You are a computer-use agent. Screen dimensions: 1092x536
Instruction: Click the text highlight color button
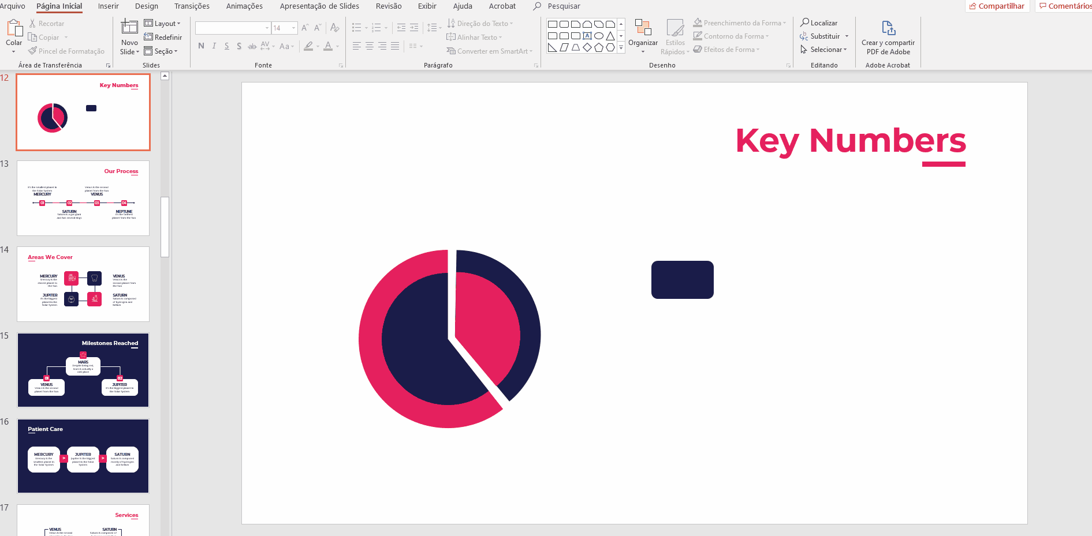(x=309, y=46)
